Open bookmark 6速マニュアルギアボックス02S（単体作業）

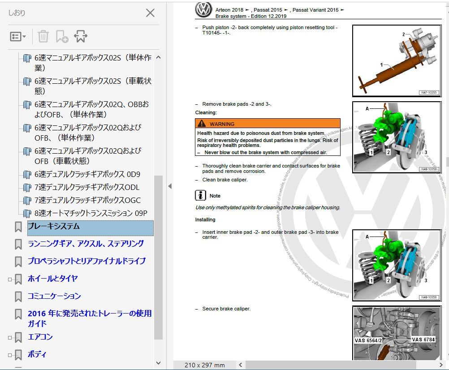[x=93, y=63]
